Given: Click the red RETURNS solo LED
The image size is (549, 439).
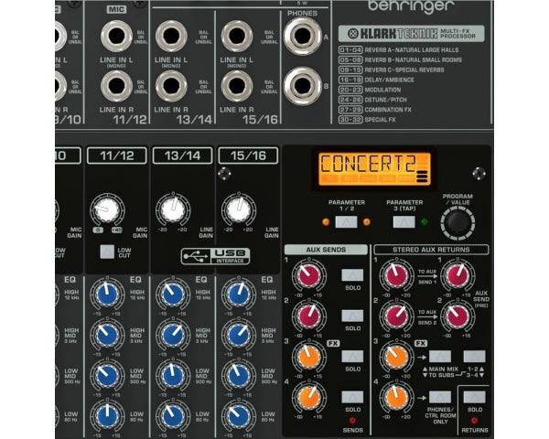Looking at the screenshot, I should 474,420.
